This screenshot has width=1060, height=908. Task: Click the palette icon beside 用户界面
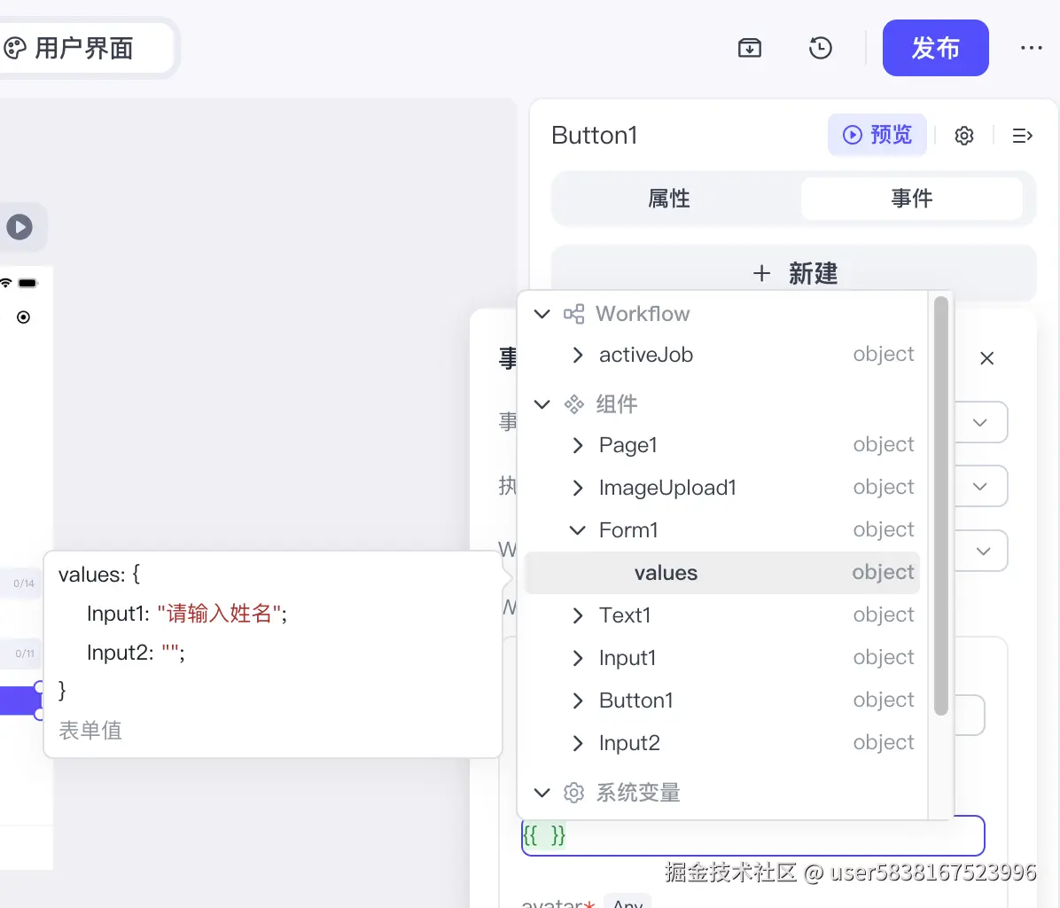click(x=15, y=48)
